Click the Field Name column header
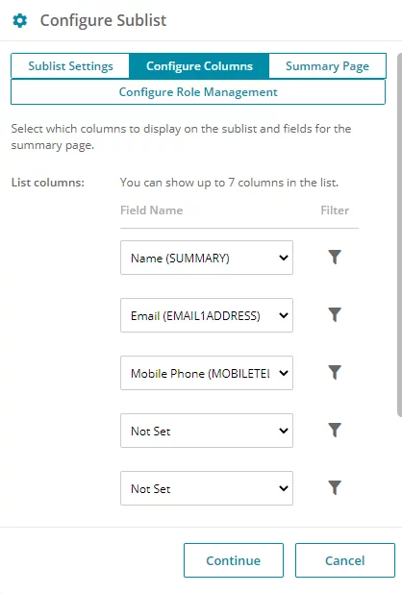 click(151, 210)
